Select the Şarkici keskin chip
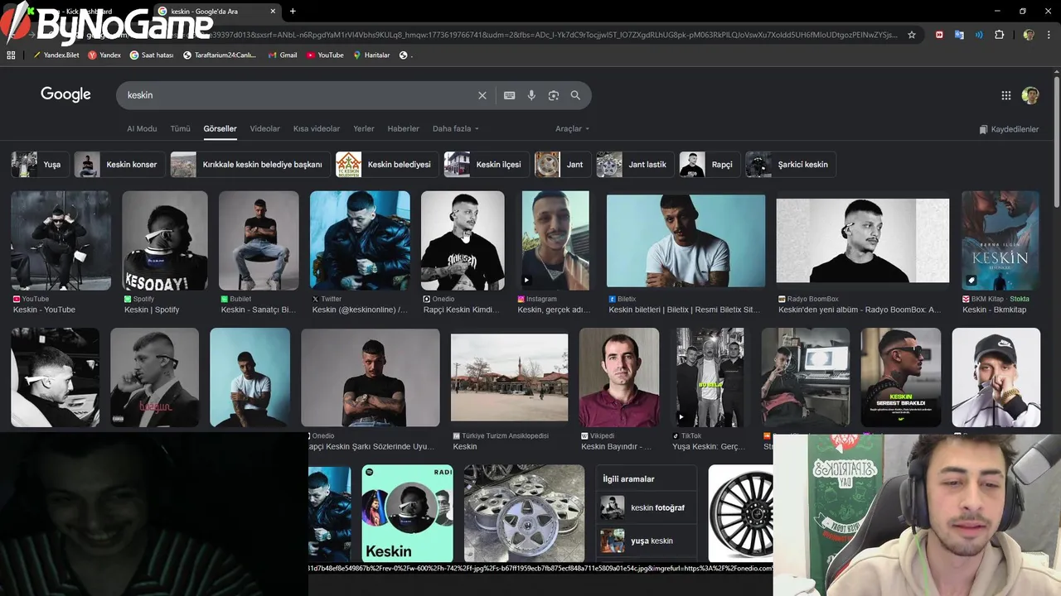1061x596 pixels. [791, 164]
